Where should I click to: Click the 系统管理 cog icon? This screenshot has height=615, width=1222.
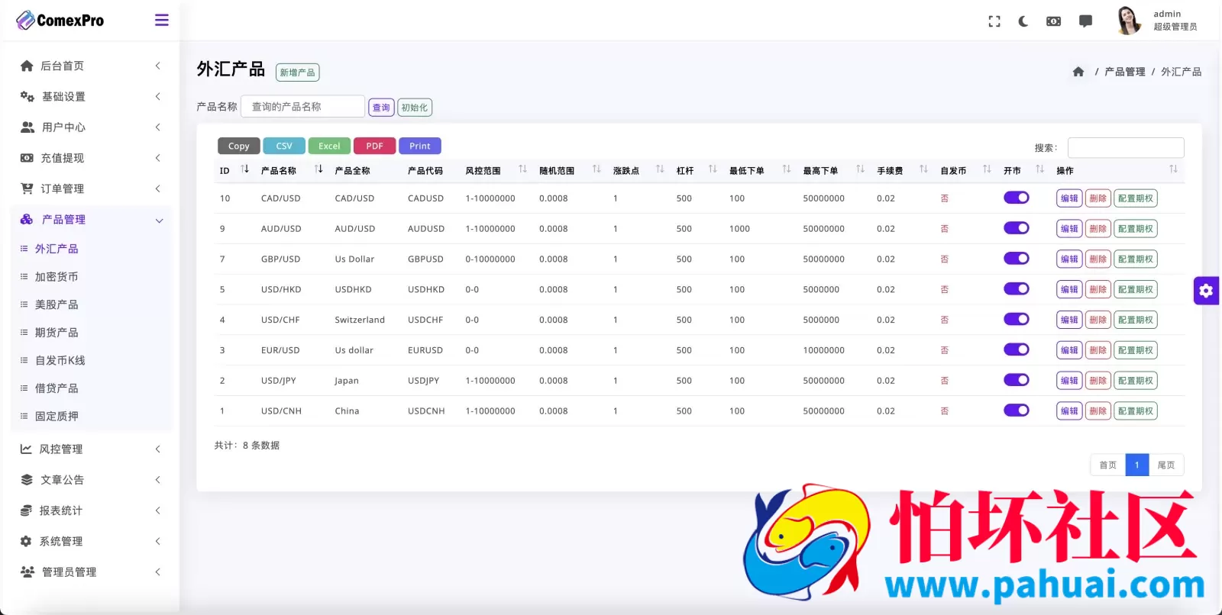pos(26,541)
